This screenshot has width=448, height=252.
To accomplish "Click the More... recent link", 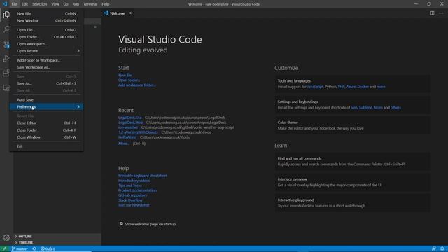I will (123, 143).
